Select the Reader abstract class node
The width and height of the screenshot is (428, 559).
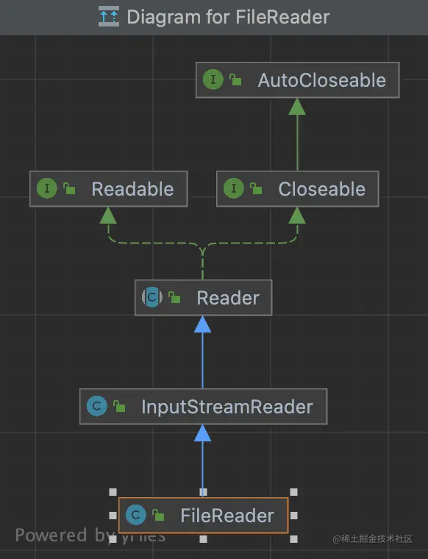(x=204, y=298)
